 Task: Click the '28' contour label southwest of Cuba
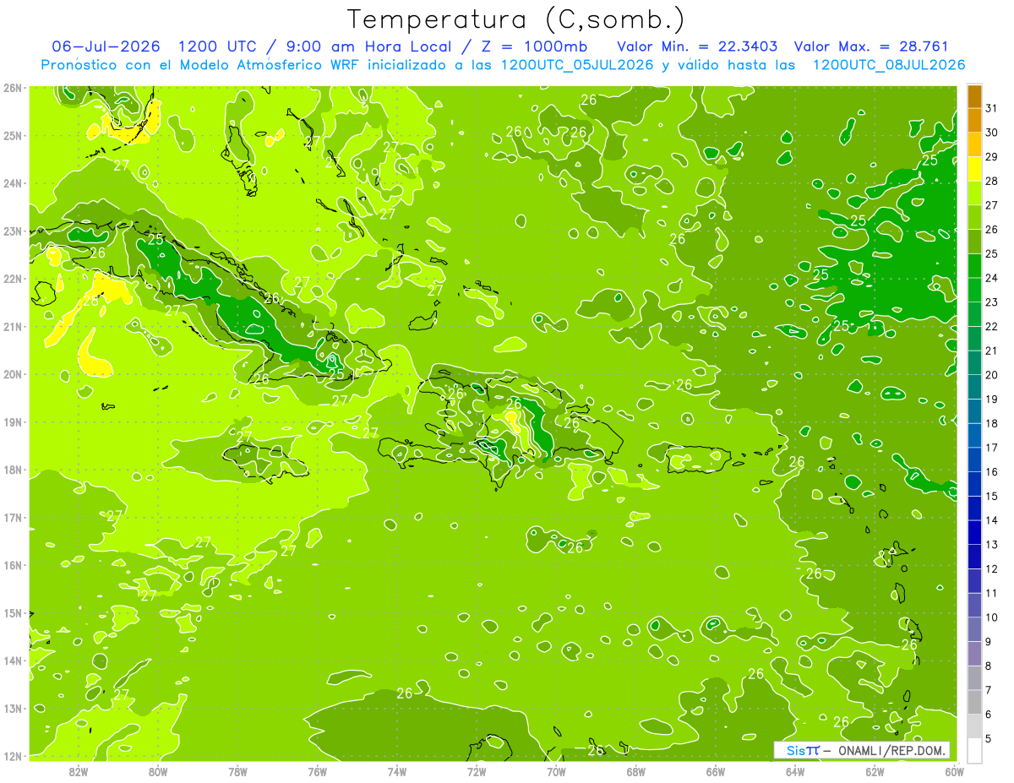pos(90,300)
